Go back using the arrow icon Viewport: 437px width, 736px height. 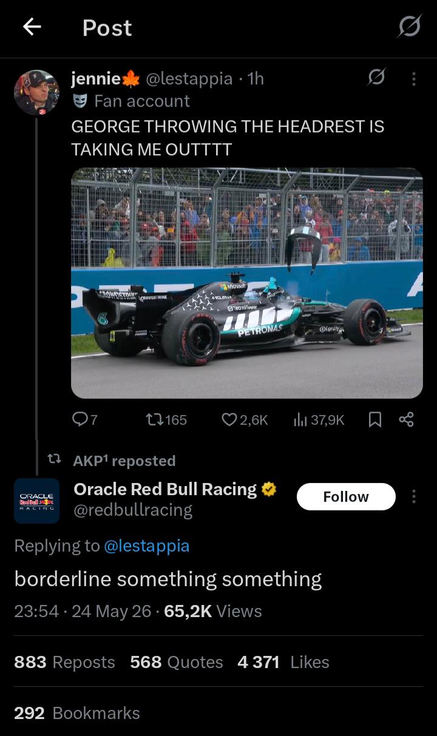pos(32,27)
